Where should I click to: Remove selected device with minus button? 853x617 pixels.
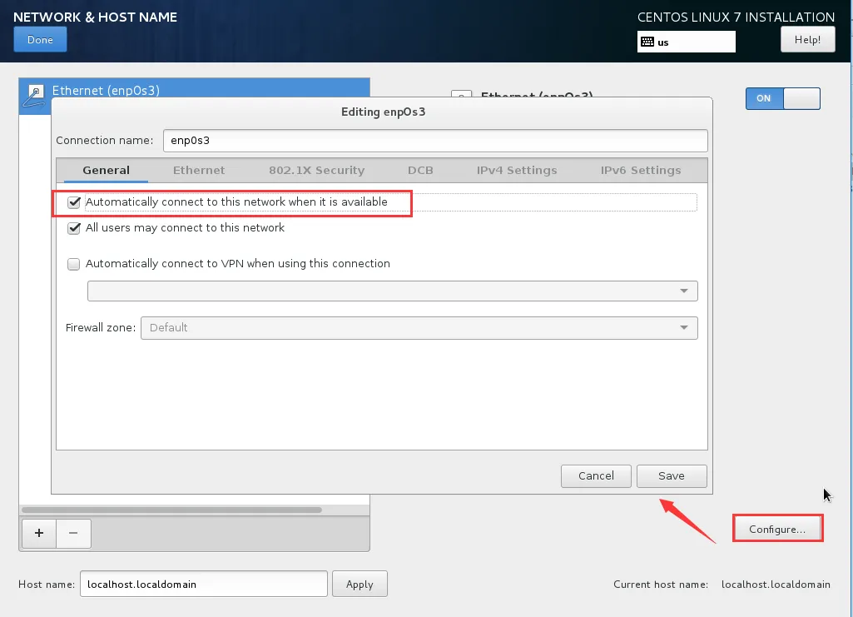point(73,533)
